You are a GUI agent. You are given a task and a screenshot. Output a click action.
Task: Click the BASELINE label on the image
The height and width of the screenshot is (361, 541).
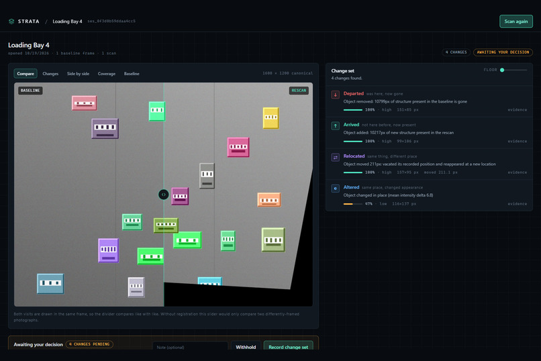tap(30, 91)
